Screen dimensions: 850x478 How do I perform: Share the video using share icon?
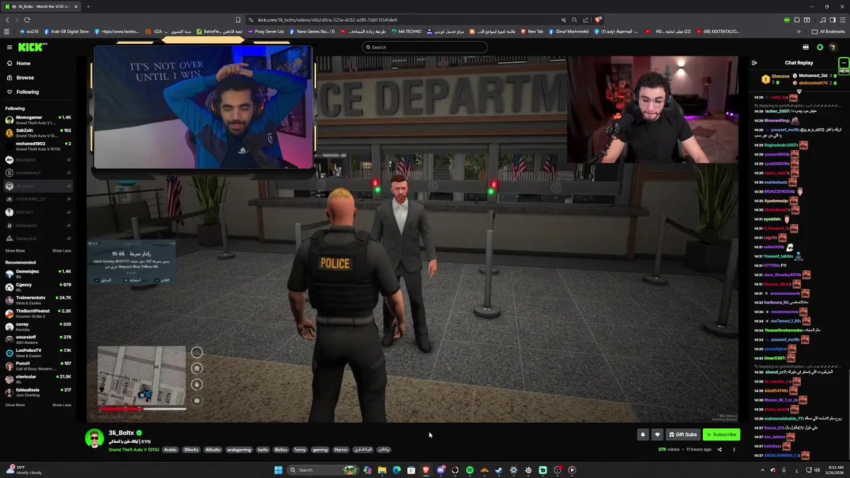pyautogui.click(x=719, y=449)
